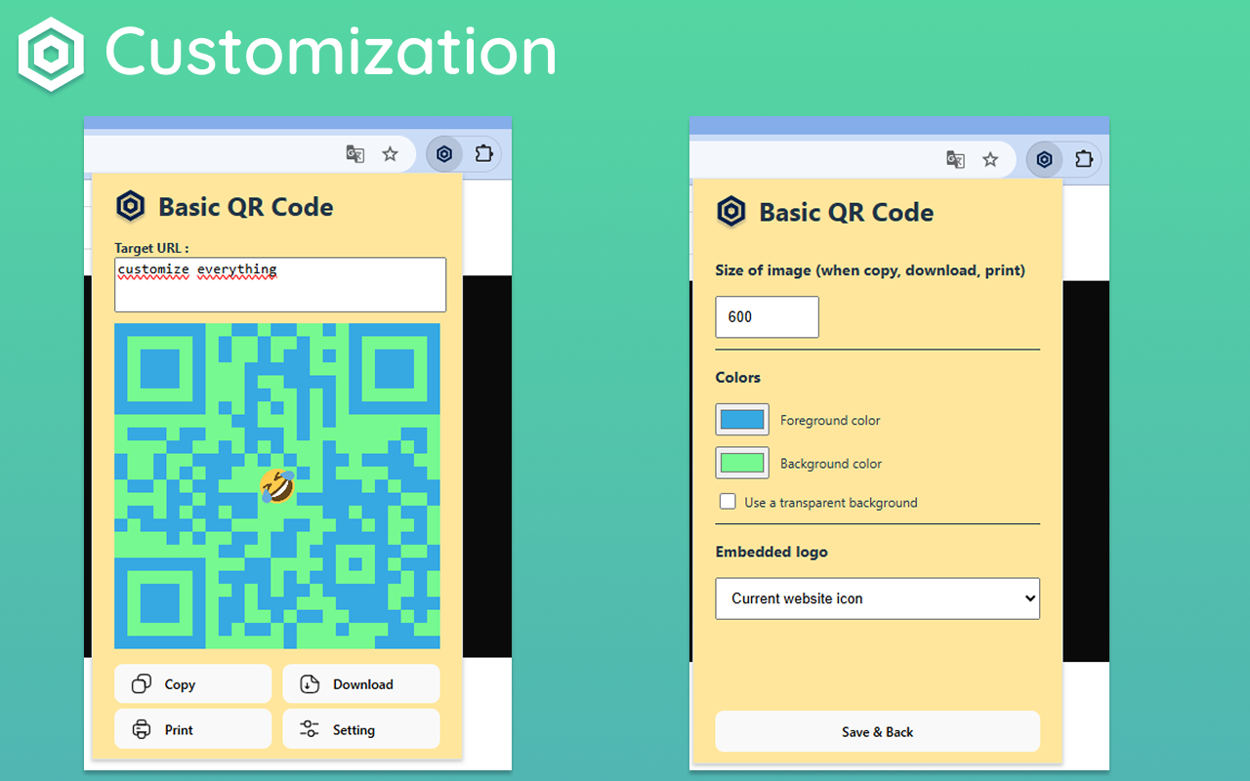Click bookmark star in left browser toolbar

390,154
